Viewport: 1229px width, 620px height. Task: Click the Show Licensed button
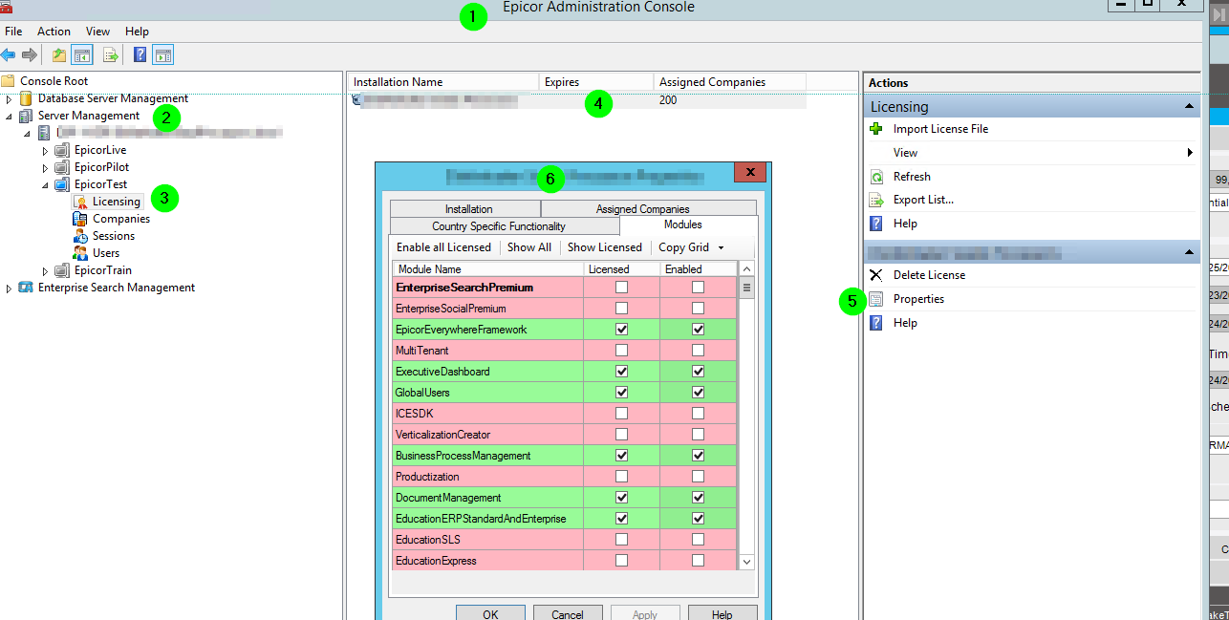click(604, 247)
